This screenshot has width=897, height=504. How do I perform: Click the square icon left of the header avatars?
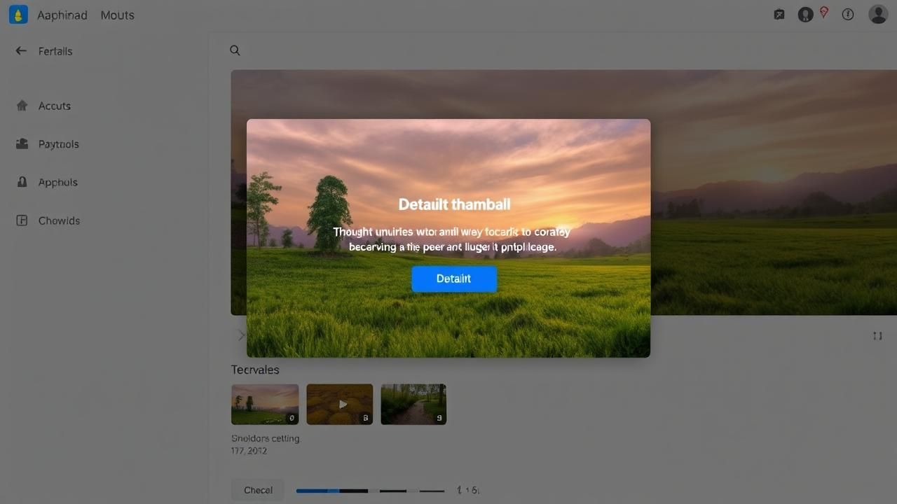pos(779,15)
